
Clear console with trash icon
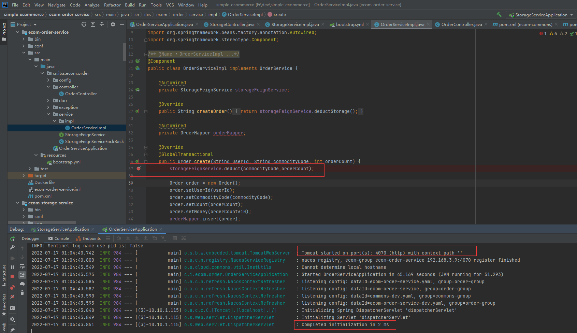(x=22, y=293)
